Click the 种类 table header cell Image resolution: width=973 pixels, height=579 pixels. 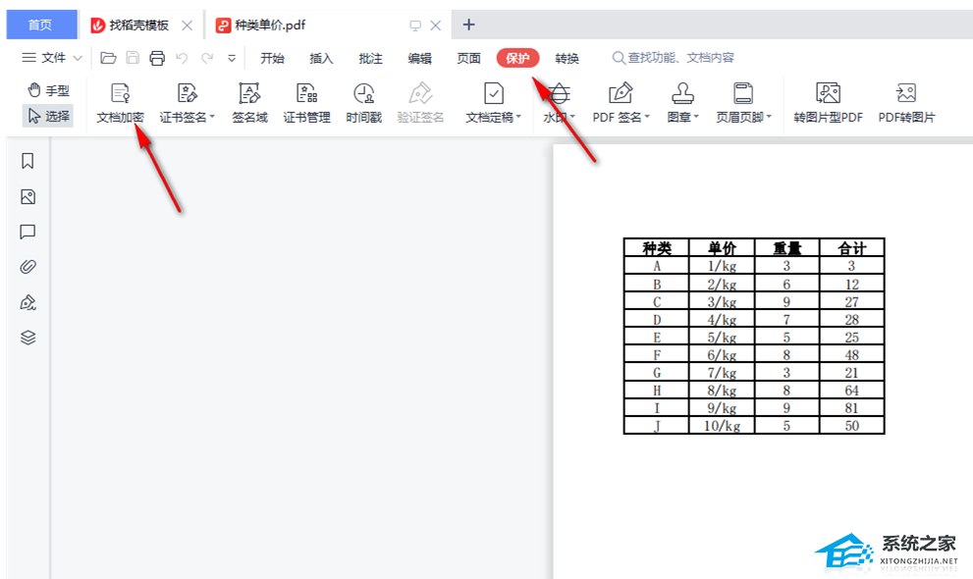657,248
